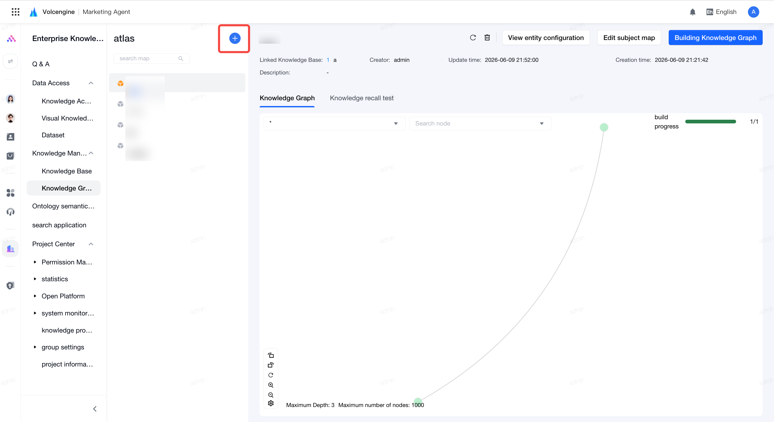Click the Building Knowledge Graph button
Viewport: 774px width, 422px height.
click(x=715, y=38)
